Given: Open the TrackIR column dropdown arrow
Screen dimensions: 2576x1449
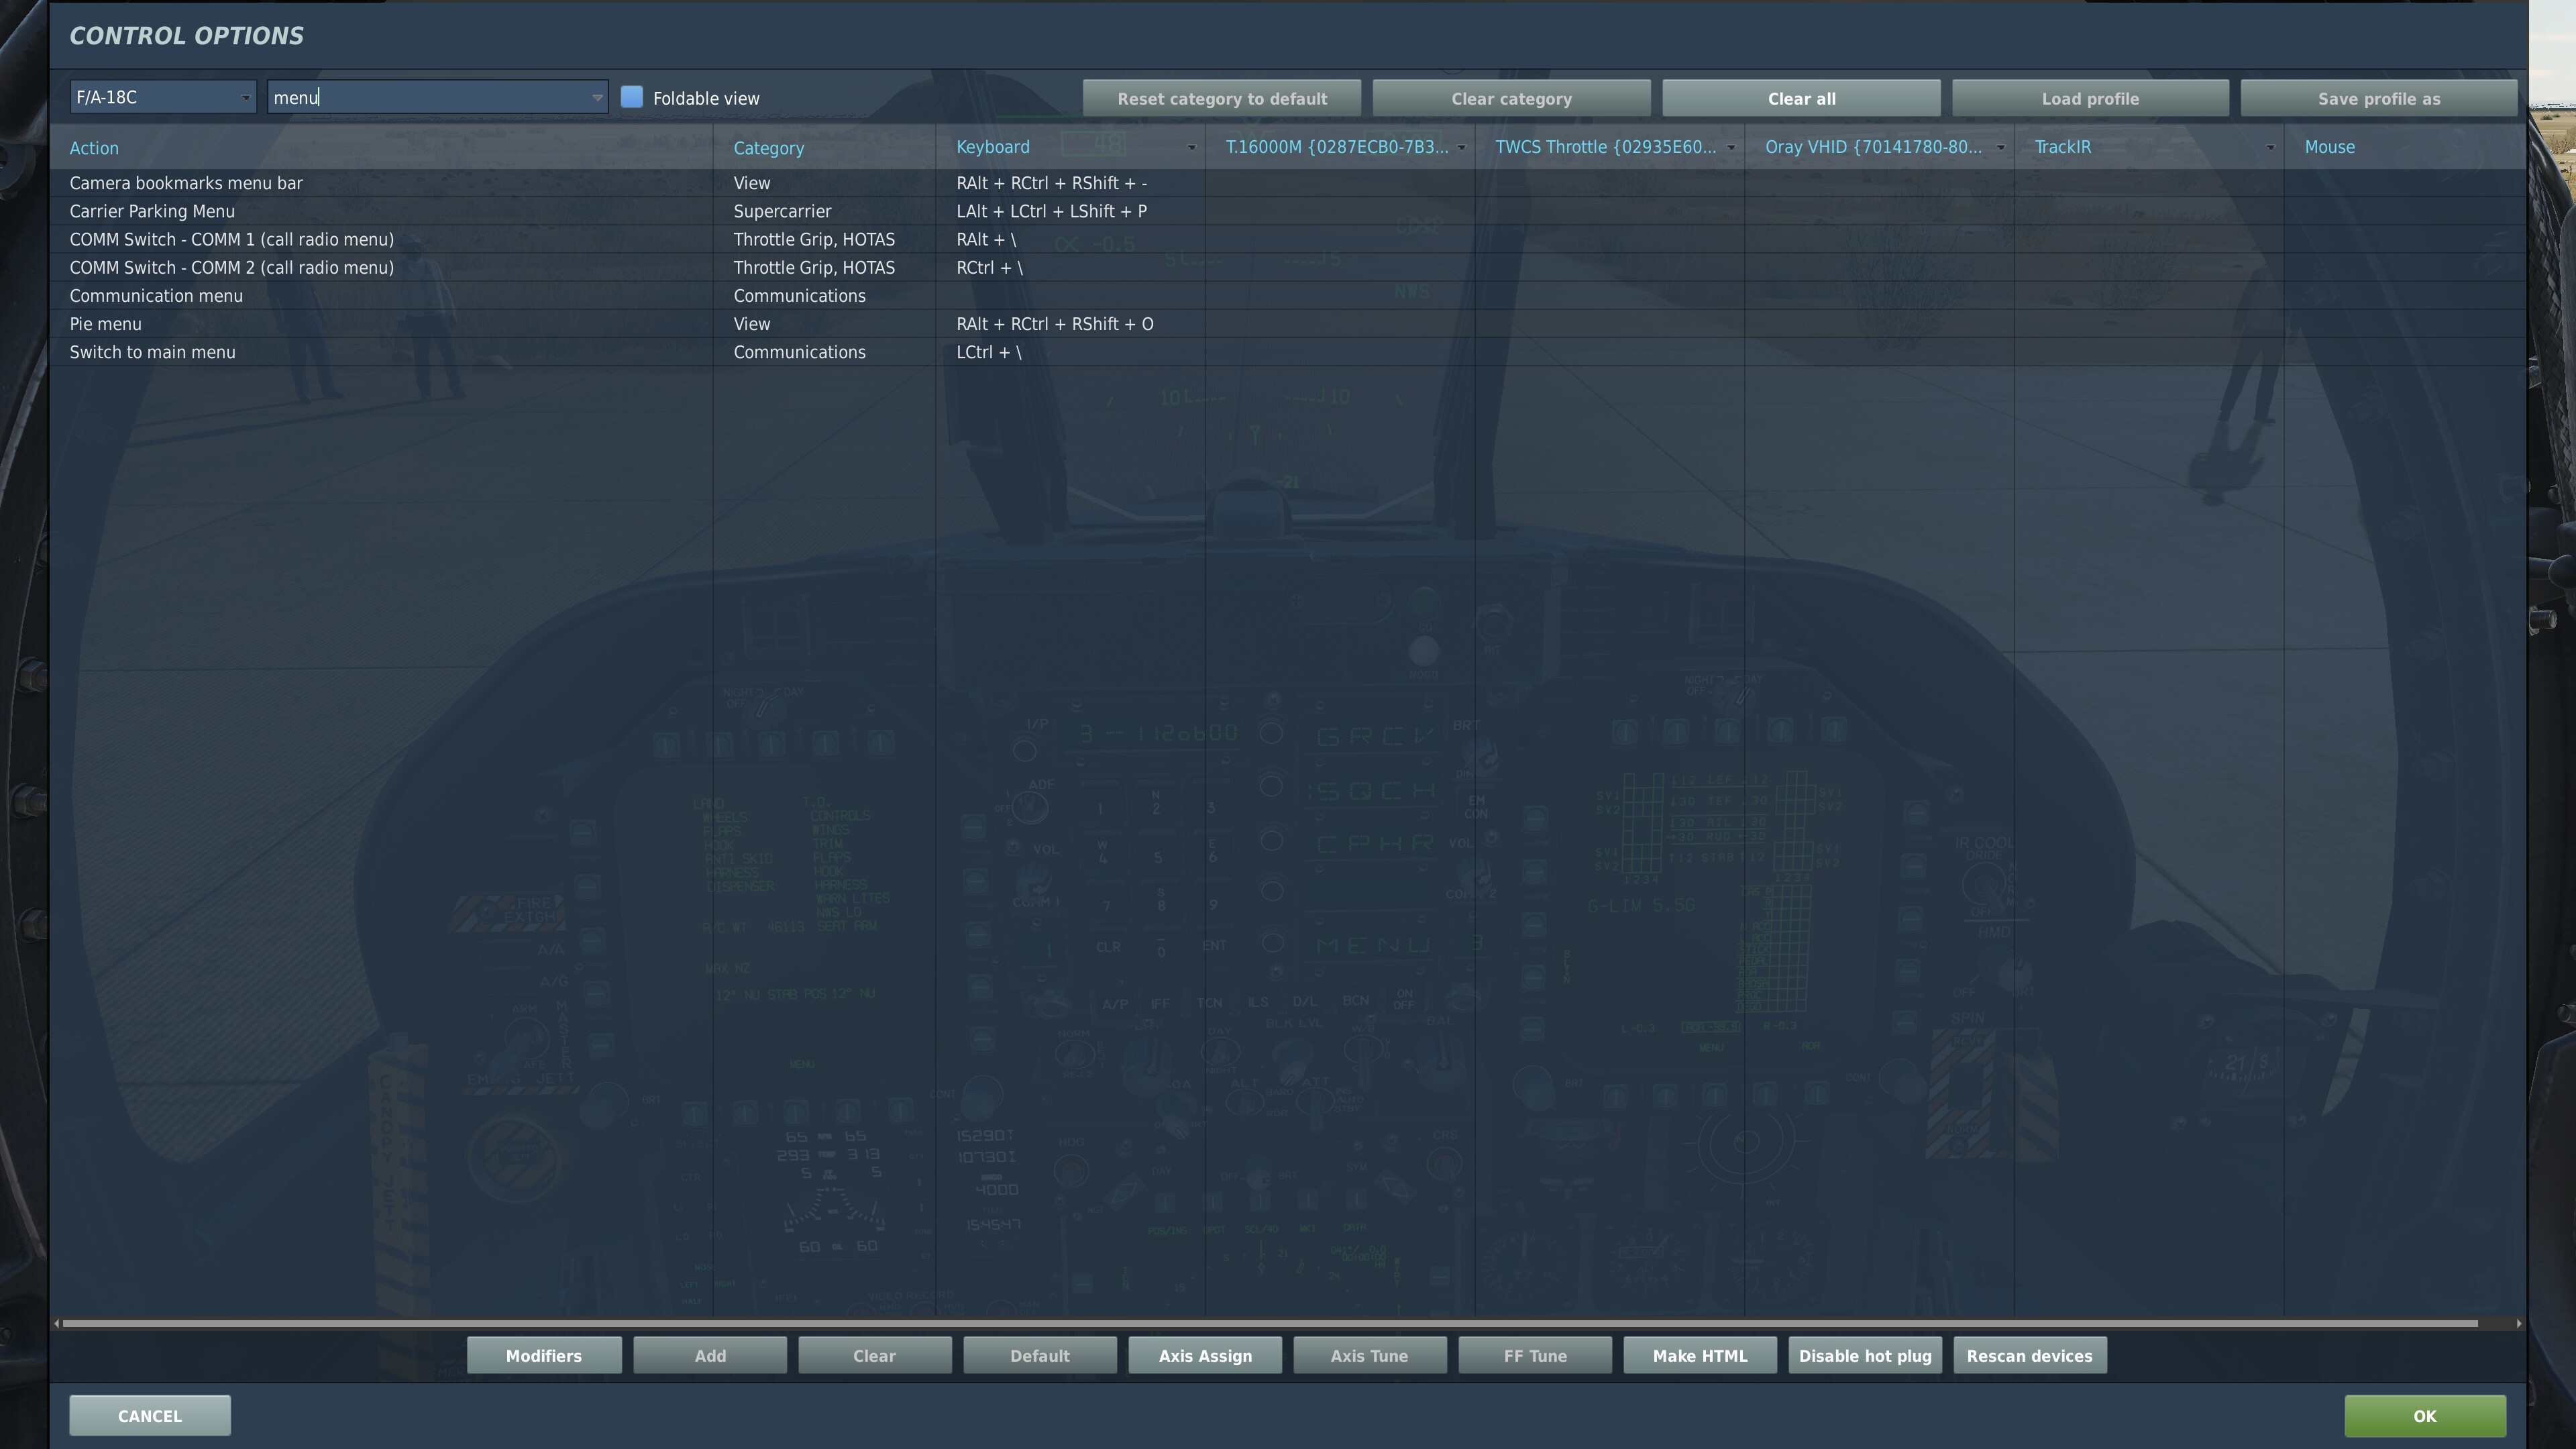Looking at the screenshot, I should click(2270, 147).
